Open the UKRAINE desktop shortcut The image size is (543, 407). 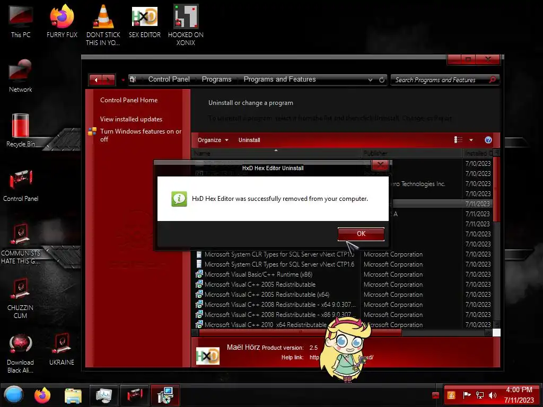[62, 350]
